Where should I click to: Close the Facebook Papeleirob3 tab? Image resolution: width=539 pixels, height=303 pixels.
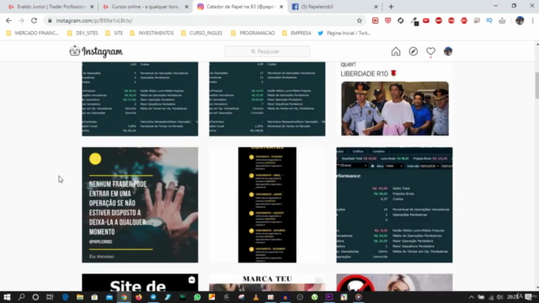pyautogui.click(x=376, y=7)
